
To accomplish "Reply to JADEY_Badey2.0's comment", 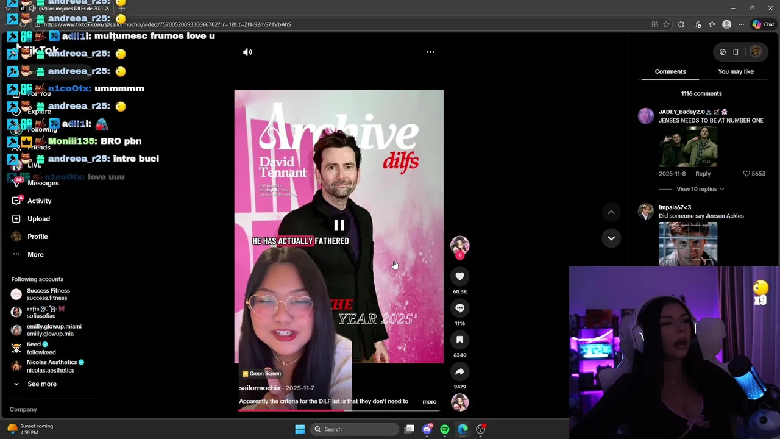I will pyautogui.click(x=703, y=174).
